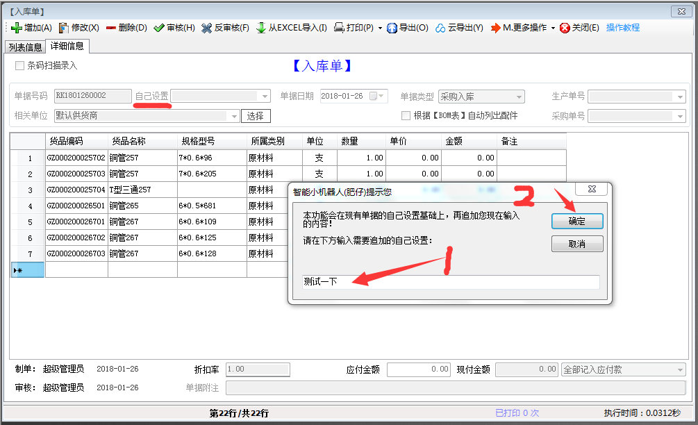
Task: Toggle 根据【BOM表】自动列出配件 checkbox
Action: [x=406, y=116]
